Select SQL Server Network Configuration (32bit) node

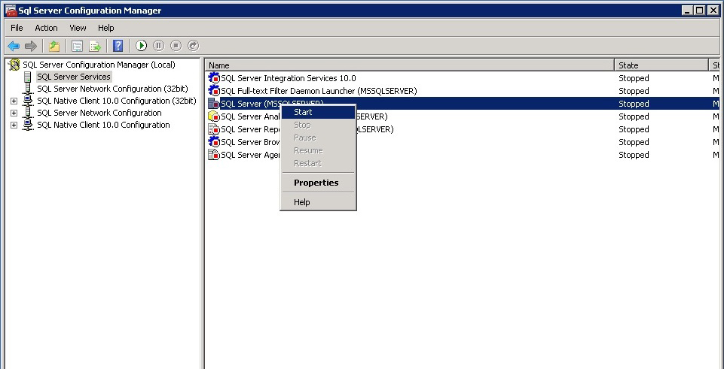(112, 89)
